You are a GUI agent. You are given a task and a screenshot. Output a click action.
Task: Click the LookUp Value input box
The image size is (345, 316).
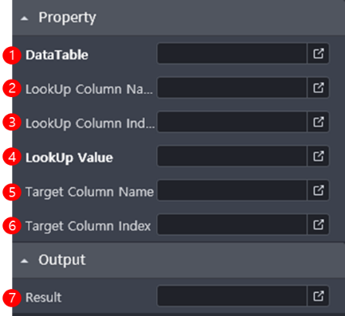pos(232,156)
